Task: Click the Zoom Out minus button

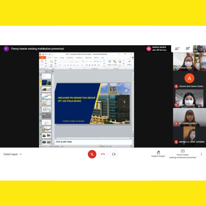Action: coord(114,146)
